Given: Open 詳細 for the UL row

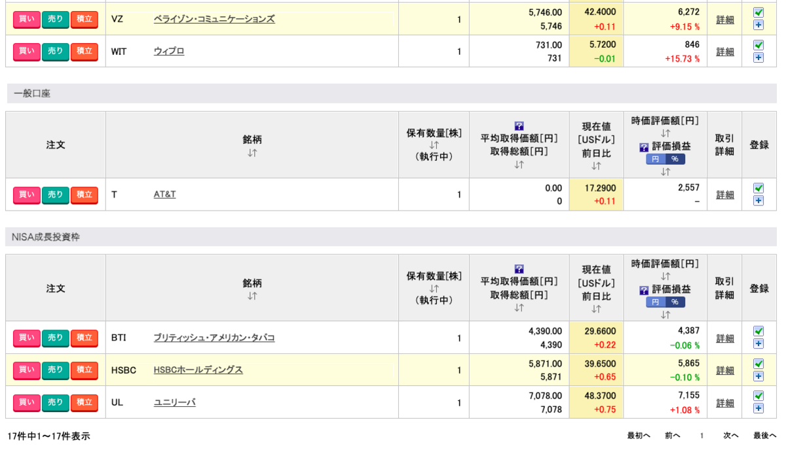Looking at the screenshot, I should [x=725, y=403].
